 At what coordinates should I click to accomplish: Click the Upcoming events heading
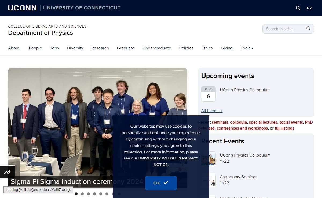point(228,76)
